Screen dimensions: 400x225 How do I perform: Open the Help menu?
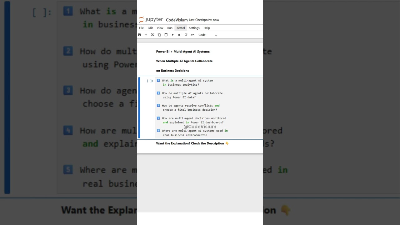point(207,28)
